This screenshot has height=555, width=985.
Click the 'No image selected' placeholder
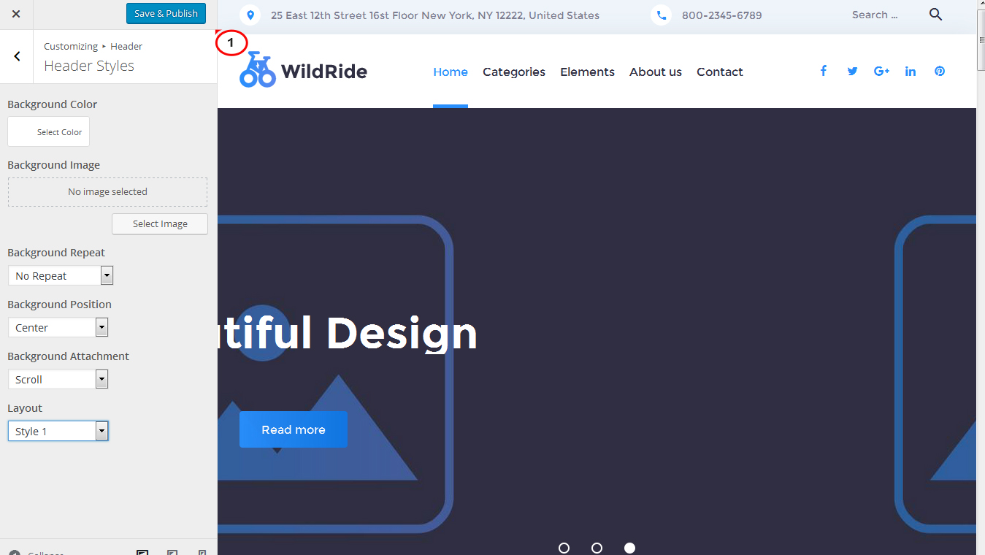[x=107, y=192]
